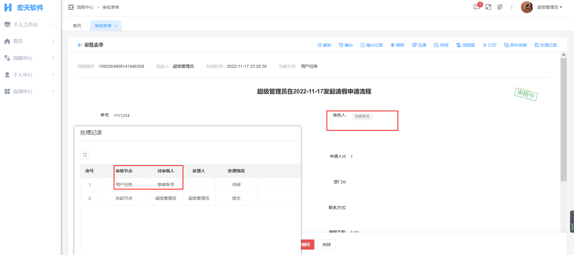The image size is (574, 255).
Task: Collapse the sidebar menu hamburger icon
Action: [71, 7]
